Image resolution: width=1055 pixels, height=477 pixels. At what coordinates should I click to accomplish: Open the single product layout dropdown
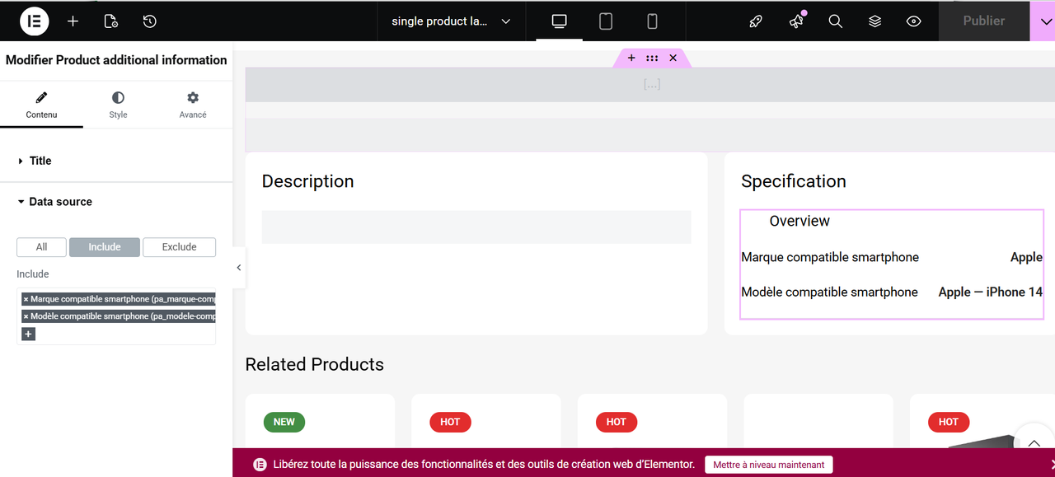[x=451, y=21]
